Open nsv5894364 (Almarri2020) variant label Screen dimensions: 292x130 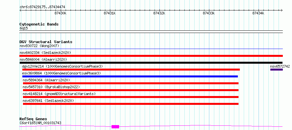[x=46, y=80]
